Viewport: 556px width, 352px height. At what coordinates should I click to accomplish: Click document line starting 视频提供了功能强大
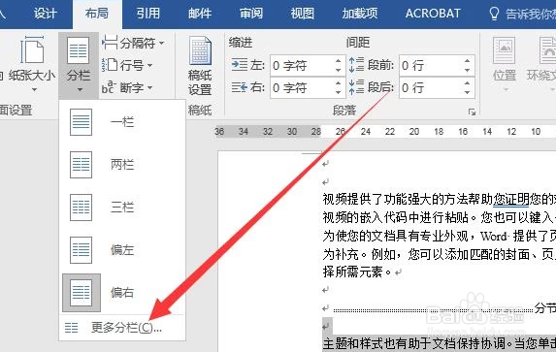coord(439,199)
